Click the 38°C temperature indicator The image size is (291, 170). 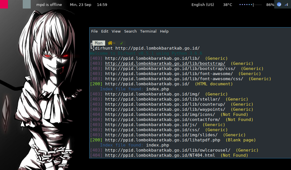tap(228, 5)
